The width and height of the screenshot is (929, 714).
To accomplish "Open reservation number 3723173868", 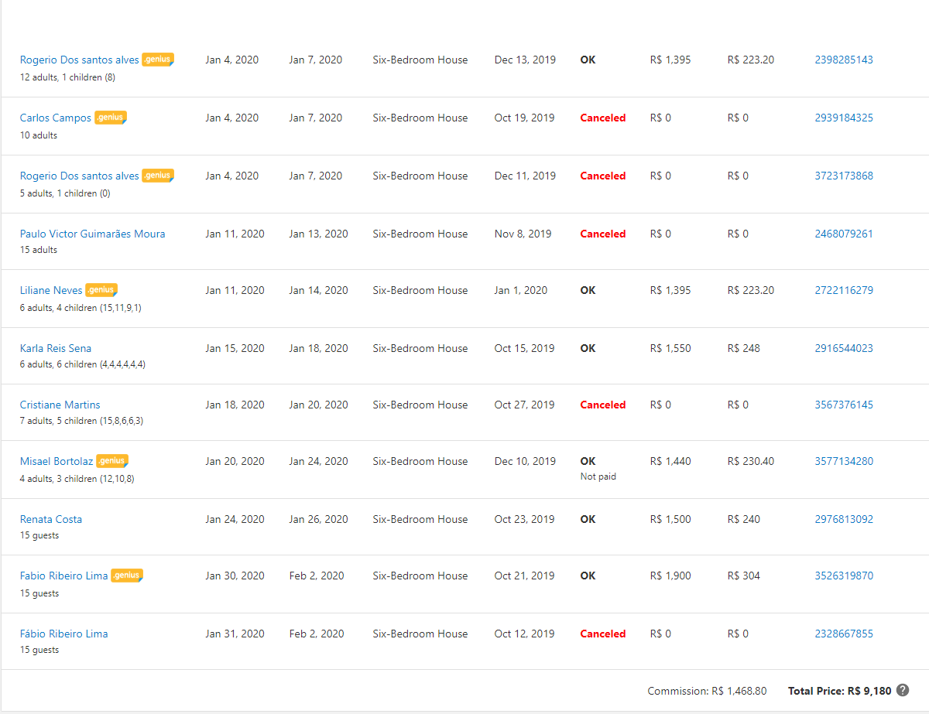I will coord(844,176).
